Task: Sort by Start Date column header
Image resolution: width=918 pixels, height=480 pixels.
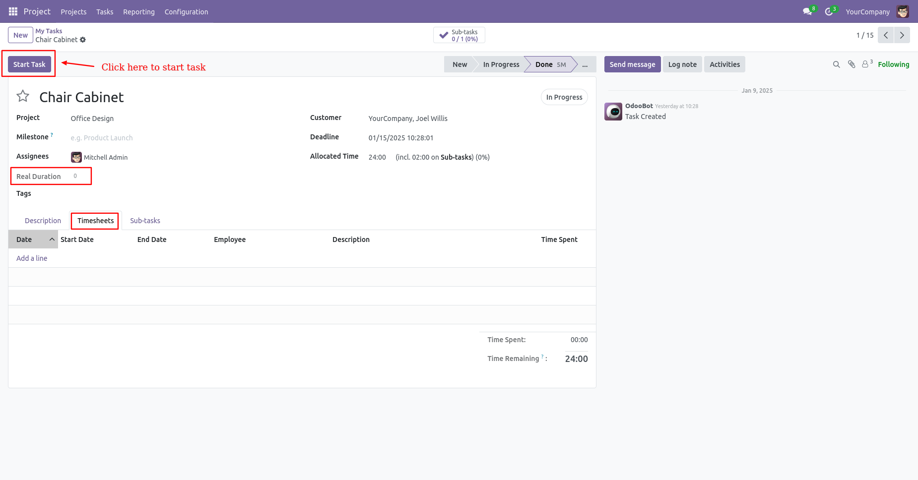Action: pos(77,240)
